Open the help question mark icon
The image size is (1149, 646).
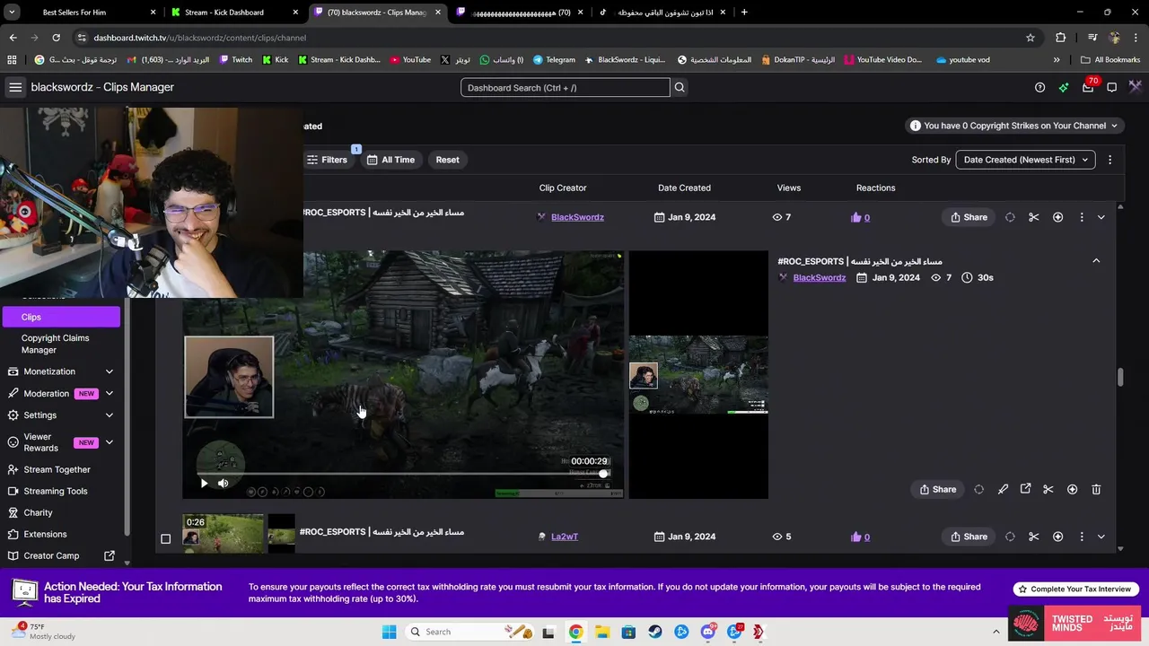tap(1039, 87)
